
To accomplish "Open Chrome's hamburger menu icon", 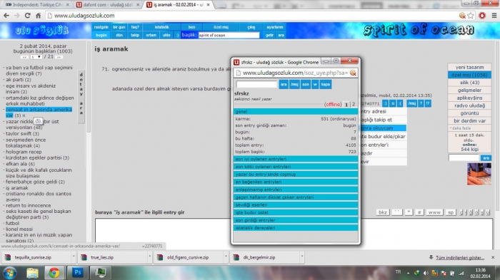I will 494,16.
